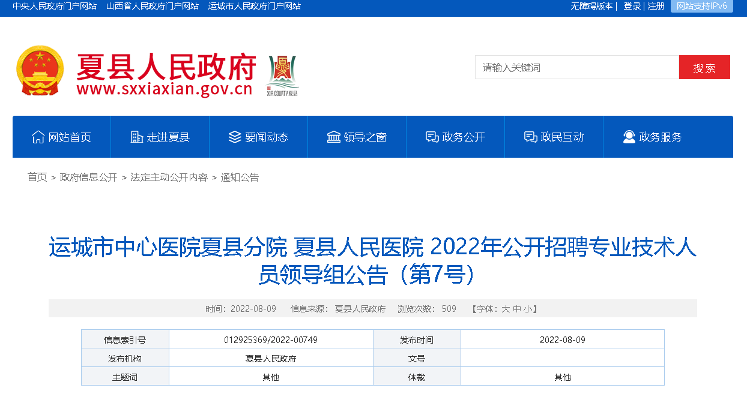Click the 信息来源: 夏县人民政府 text

338,309
